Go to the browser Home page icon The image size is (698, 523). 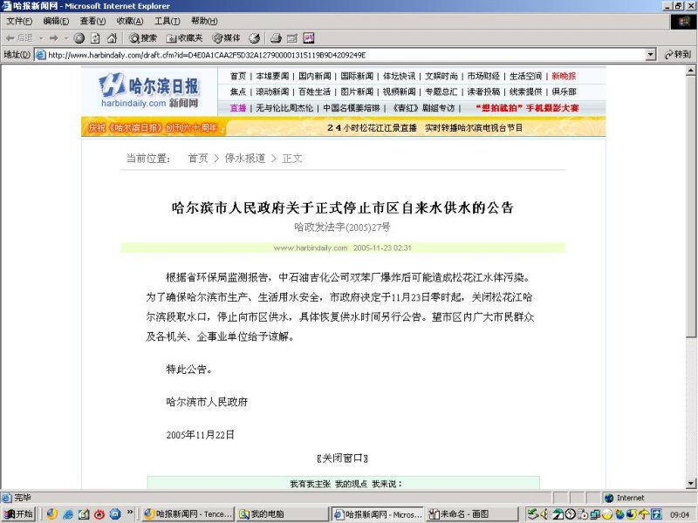pyautogui.click(x=112, y=38)
